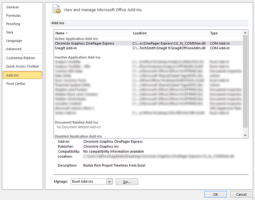Click the Inactive Application Add-ins heading
The height and width of the screenshot is (200, 255).
click(78, 57)
